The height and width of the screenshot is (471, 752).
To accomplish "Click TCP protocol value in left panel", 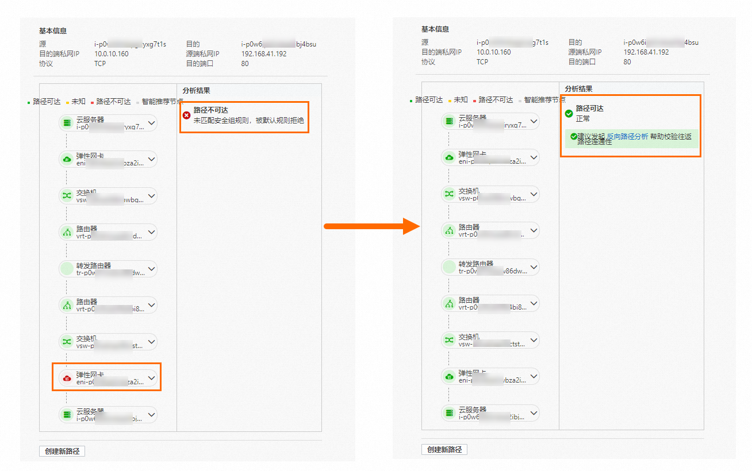I will coord(100,64).
